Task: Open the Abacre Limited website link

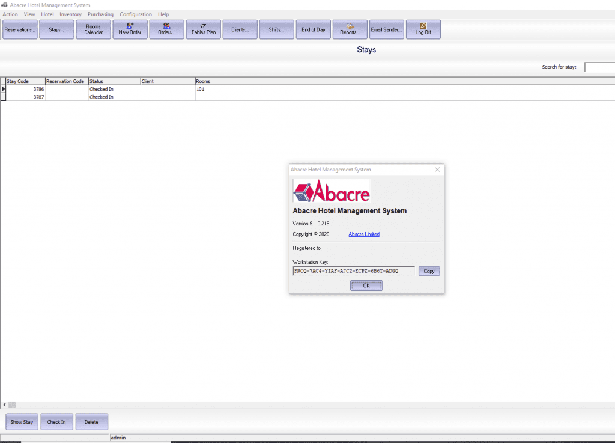Action: coord(363,234)
